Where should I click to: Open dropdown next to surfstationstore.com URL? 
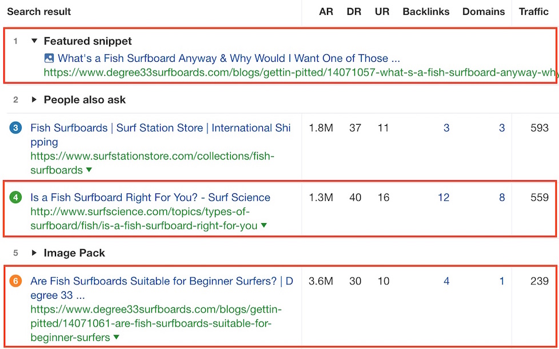tap(89, 170)
